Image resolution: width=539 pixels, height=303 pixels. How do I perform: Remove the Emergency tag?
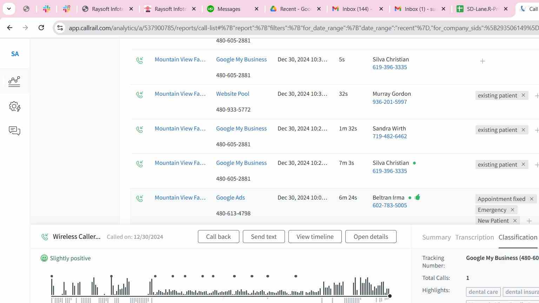point(512,210)
